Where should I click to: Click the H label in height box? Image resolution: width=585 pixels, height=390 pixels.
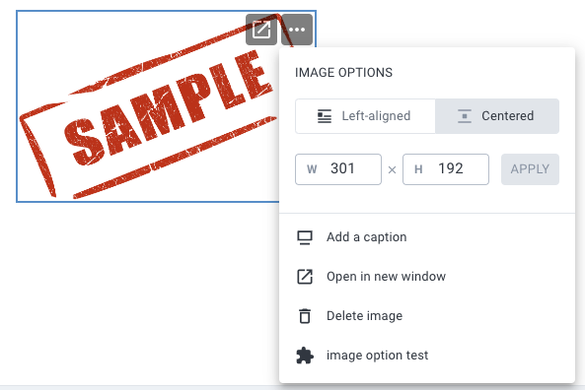click(418, 169)
